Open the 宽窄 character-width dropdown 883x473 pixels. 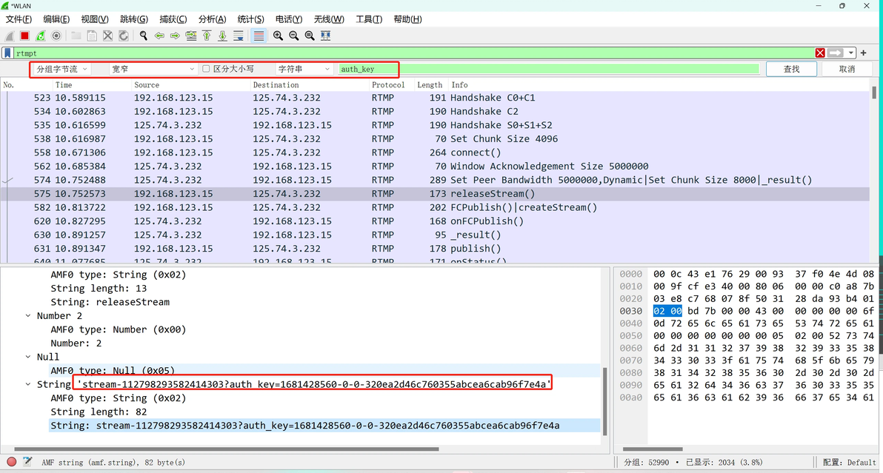(153, 69)
